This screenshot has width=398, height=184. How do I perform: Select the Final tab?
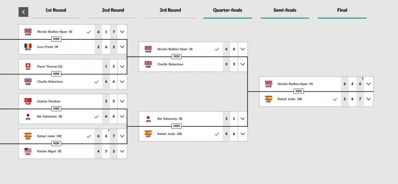342,10
